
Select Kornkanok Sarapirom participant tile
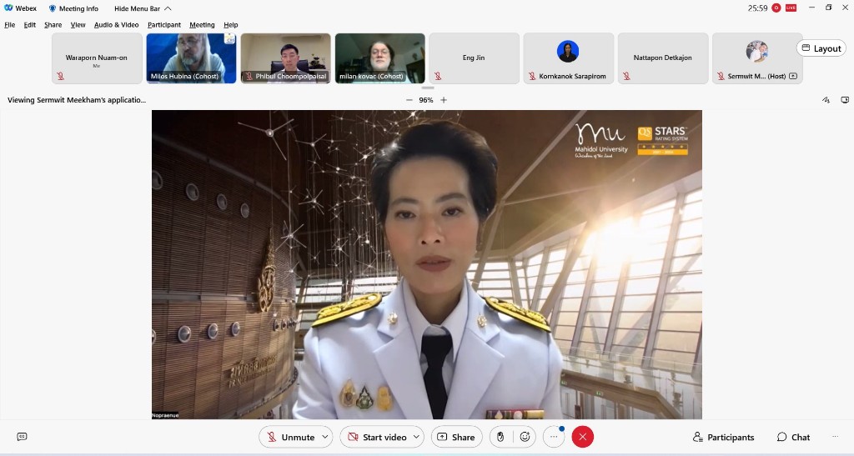pos(568,58)
